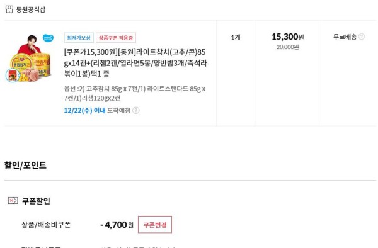Click the -4,700원 coupon discount amount
The image size is (378, 248).
click(117, 225)
